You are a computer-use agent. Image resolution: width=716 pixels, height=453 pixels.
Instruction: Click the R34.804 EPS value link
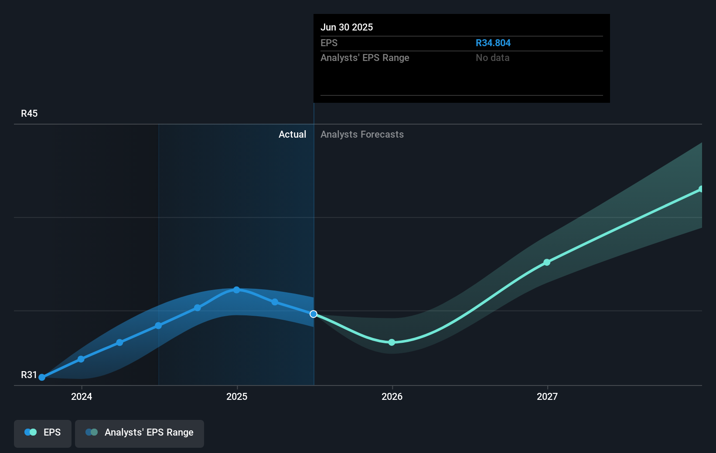(493, 43)
